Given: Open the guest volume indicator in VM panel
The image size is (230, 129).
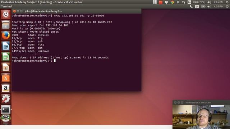Looking at the screenshot, I should point(209,6).
